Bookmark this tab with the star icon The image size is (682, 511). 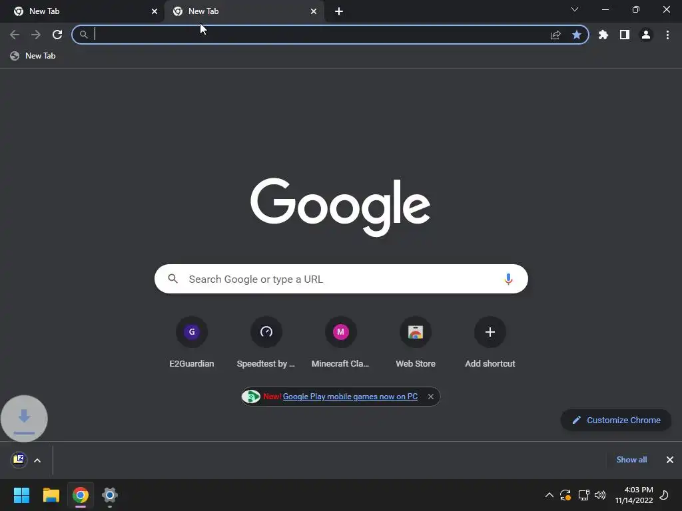point(577,35)
